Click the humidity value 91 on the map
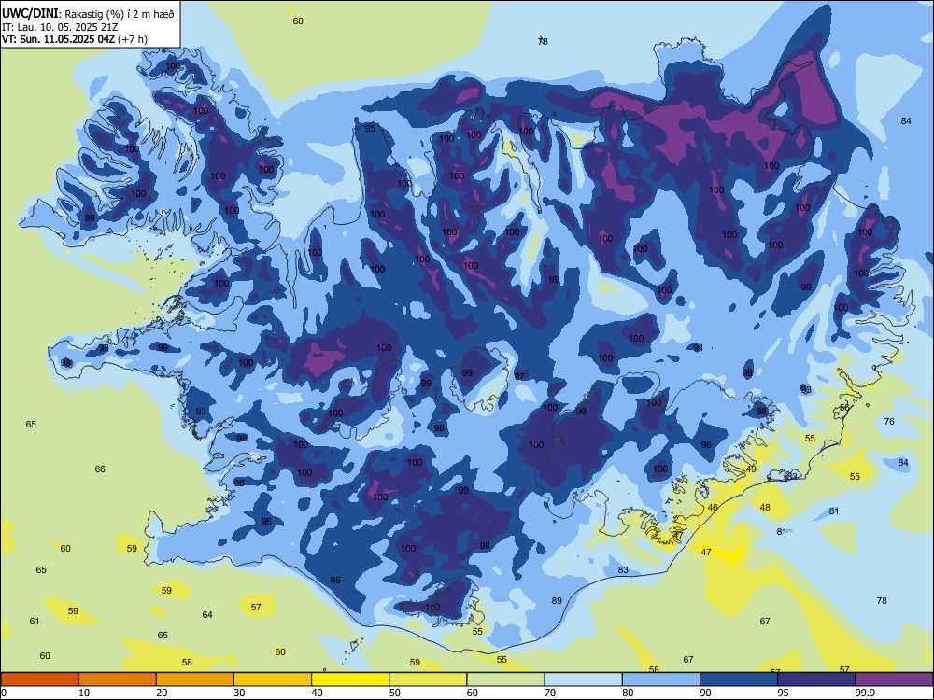 pyautogui.click(x=698, y=347)
